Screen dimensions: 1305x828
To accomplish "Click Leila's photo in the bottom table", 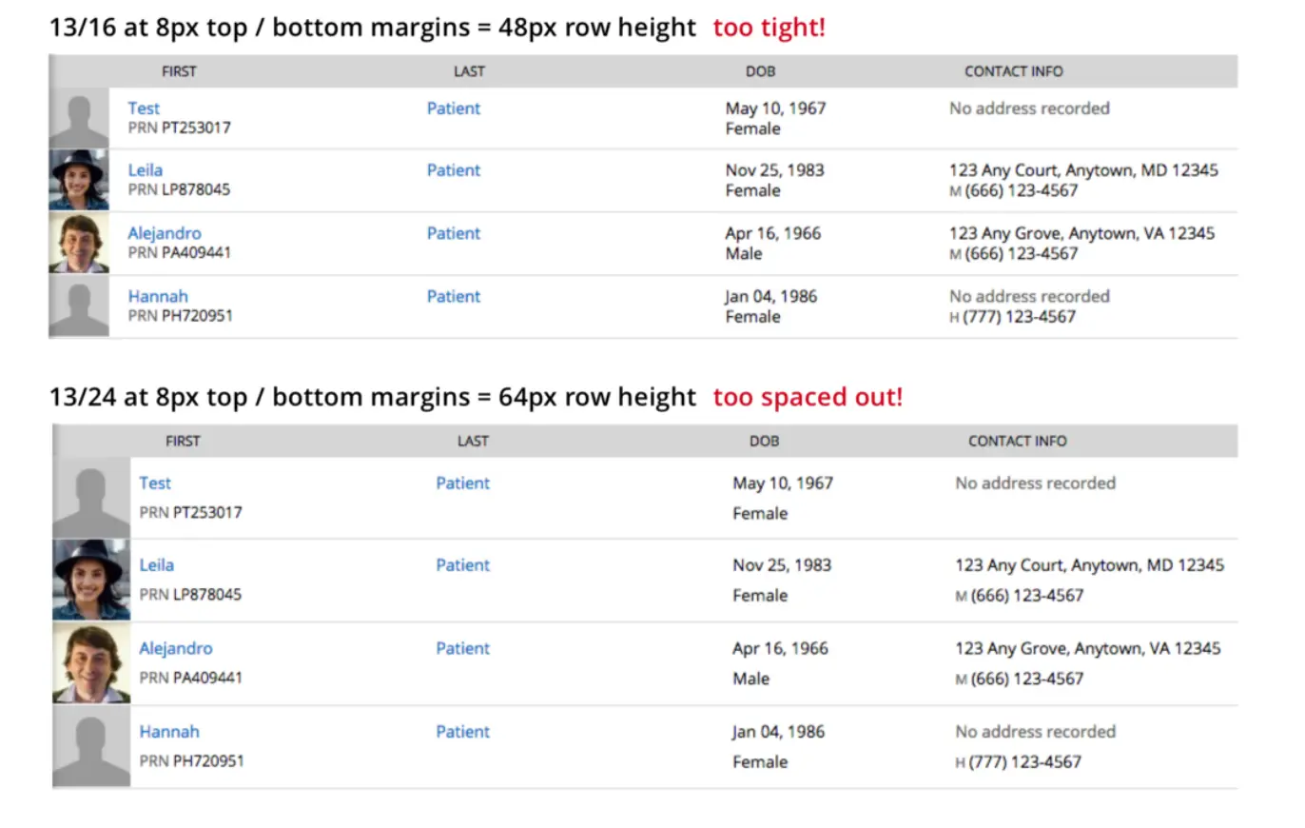I will (x=91, y=581).
